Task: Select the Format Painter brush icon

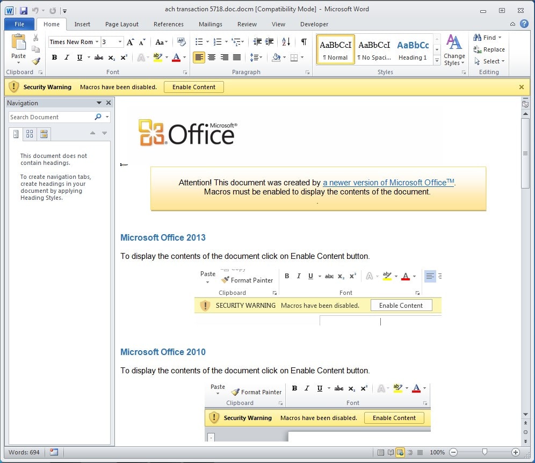Action: click(36, 61)
